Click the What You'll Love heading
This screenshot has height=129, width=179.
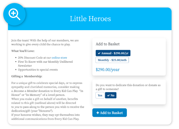23,51
